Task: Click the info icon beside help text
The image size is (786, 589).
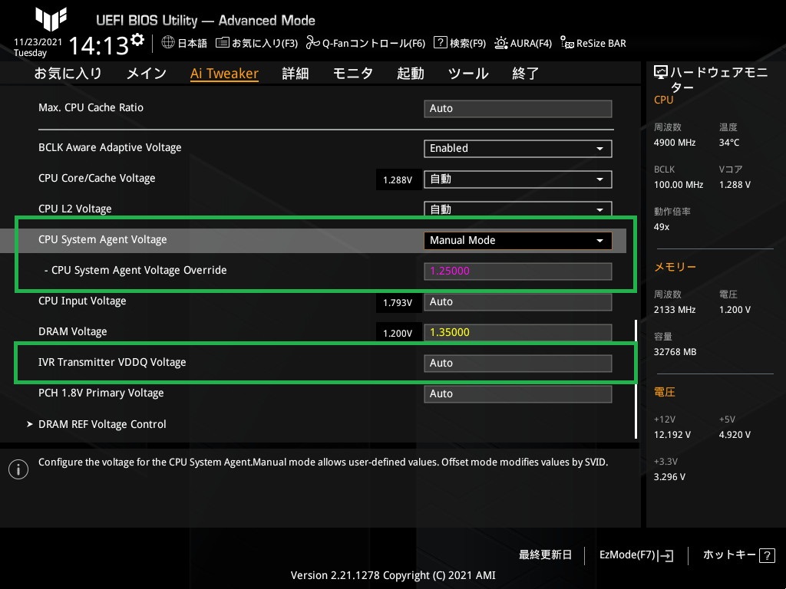Action: click(18, 469)
